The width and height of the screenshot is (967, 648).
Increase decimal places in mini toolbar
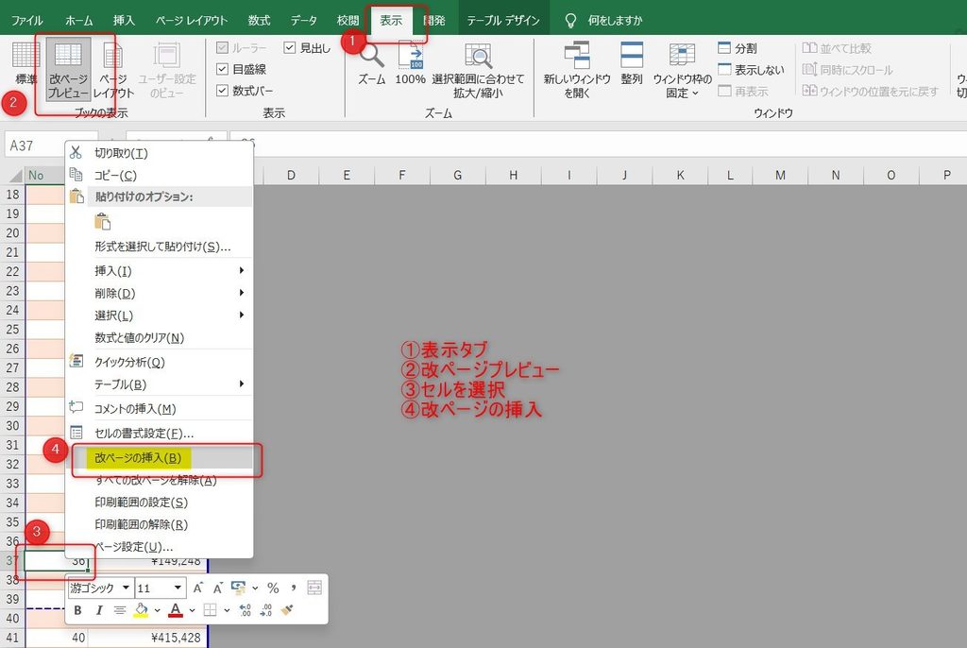point(246,610)
